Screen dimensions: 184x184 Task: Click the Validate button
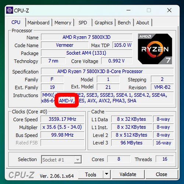click(128, 174)
